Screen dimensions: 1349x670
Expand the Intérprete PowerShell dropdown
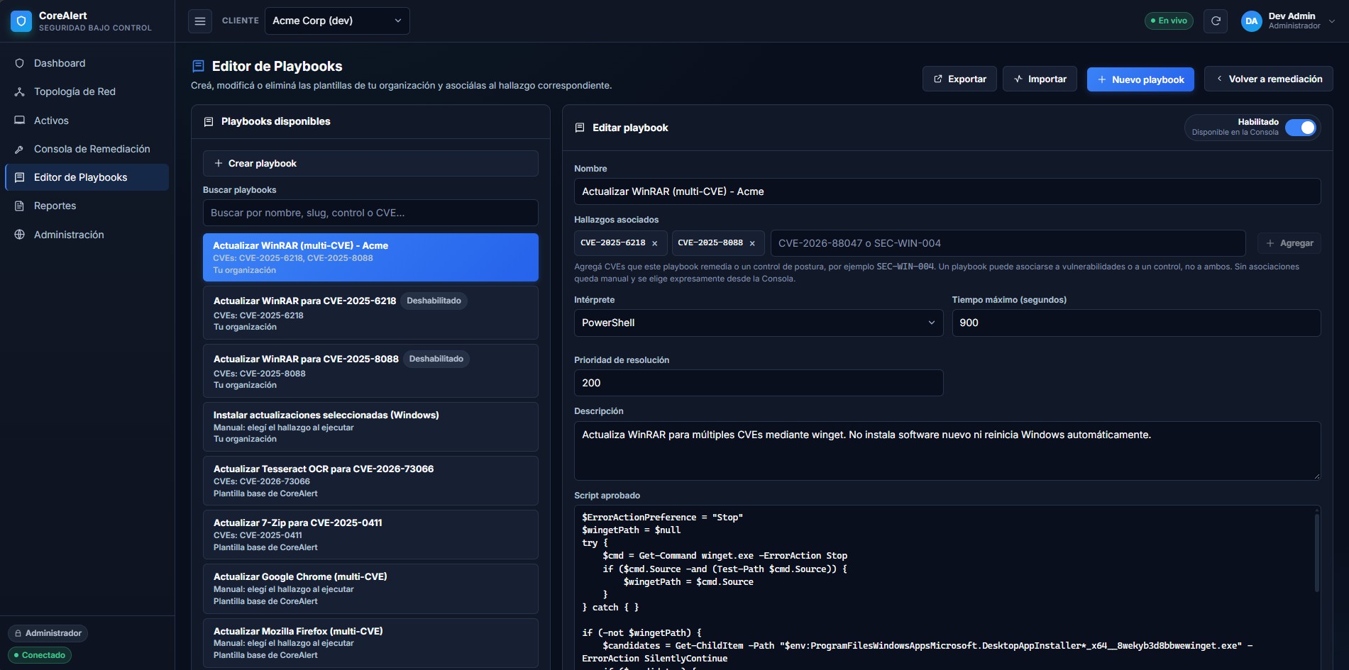758,323
